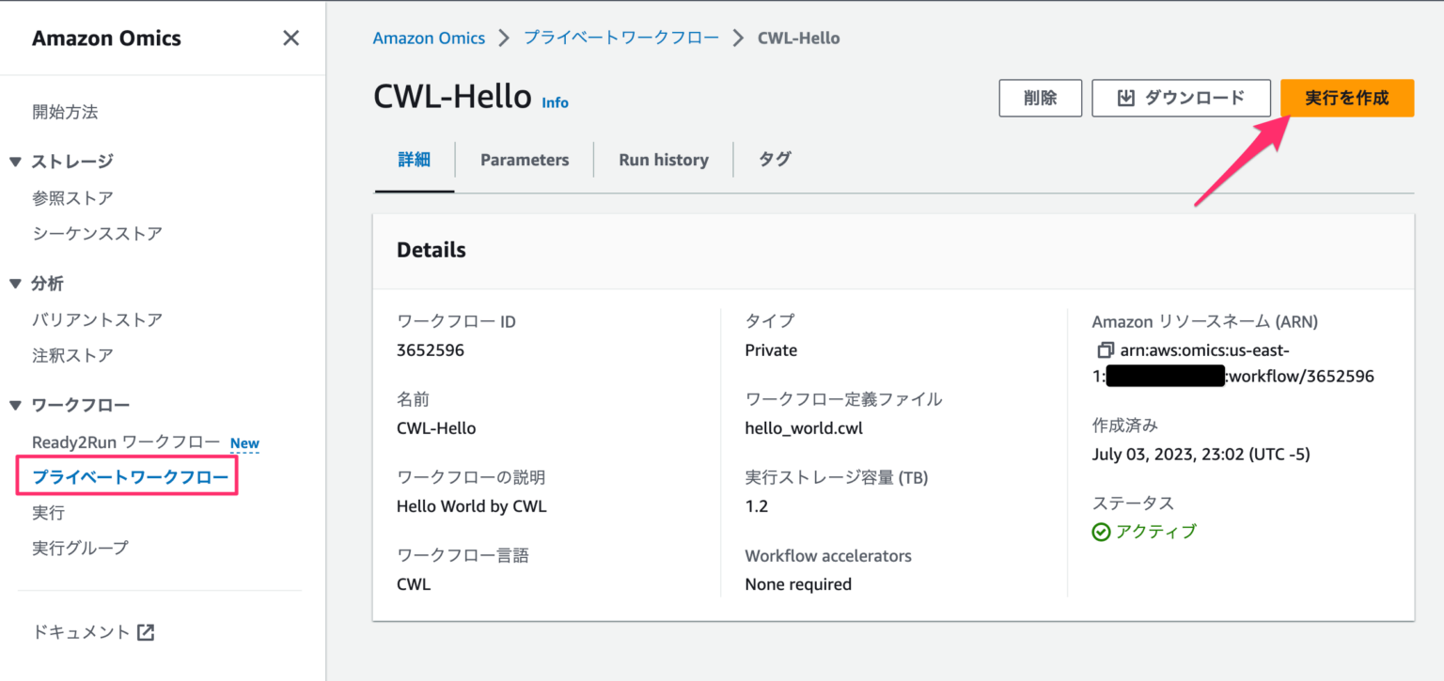
Task: Click the 実行を作成 button
Action: pyautogui.click(x=1346, y=98)
